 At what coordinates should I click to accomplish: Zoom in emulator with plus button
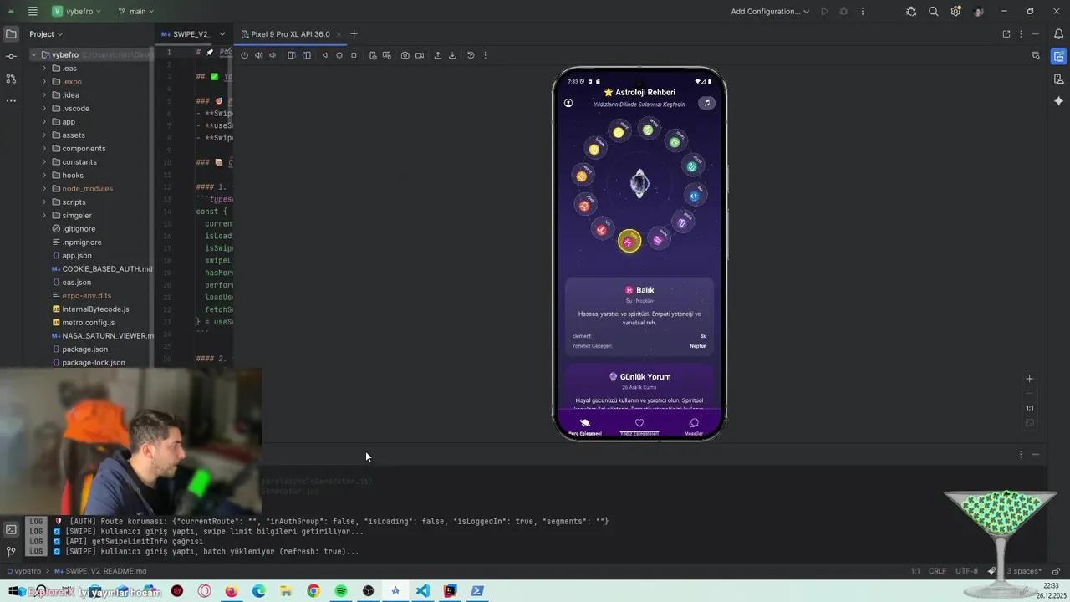[1030, 379]
